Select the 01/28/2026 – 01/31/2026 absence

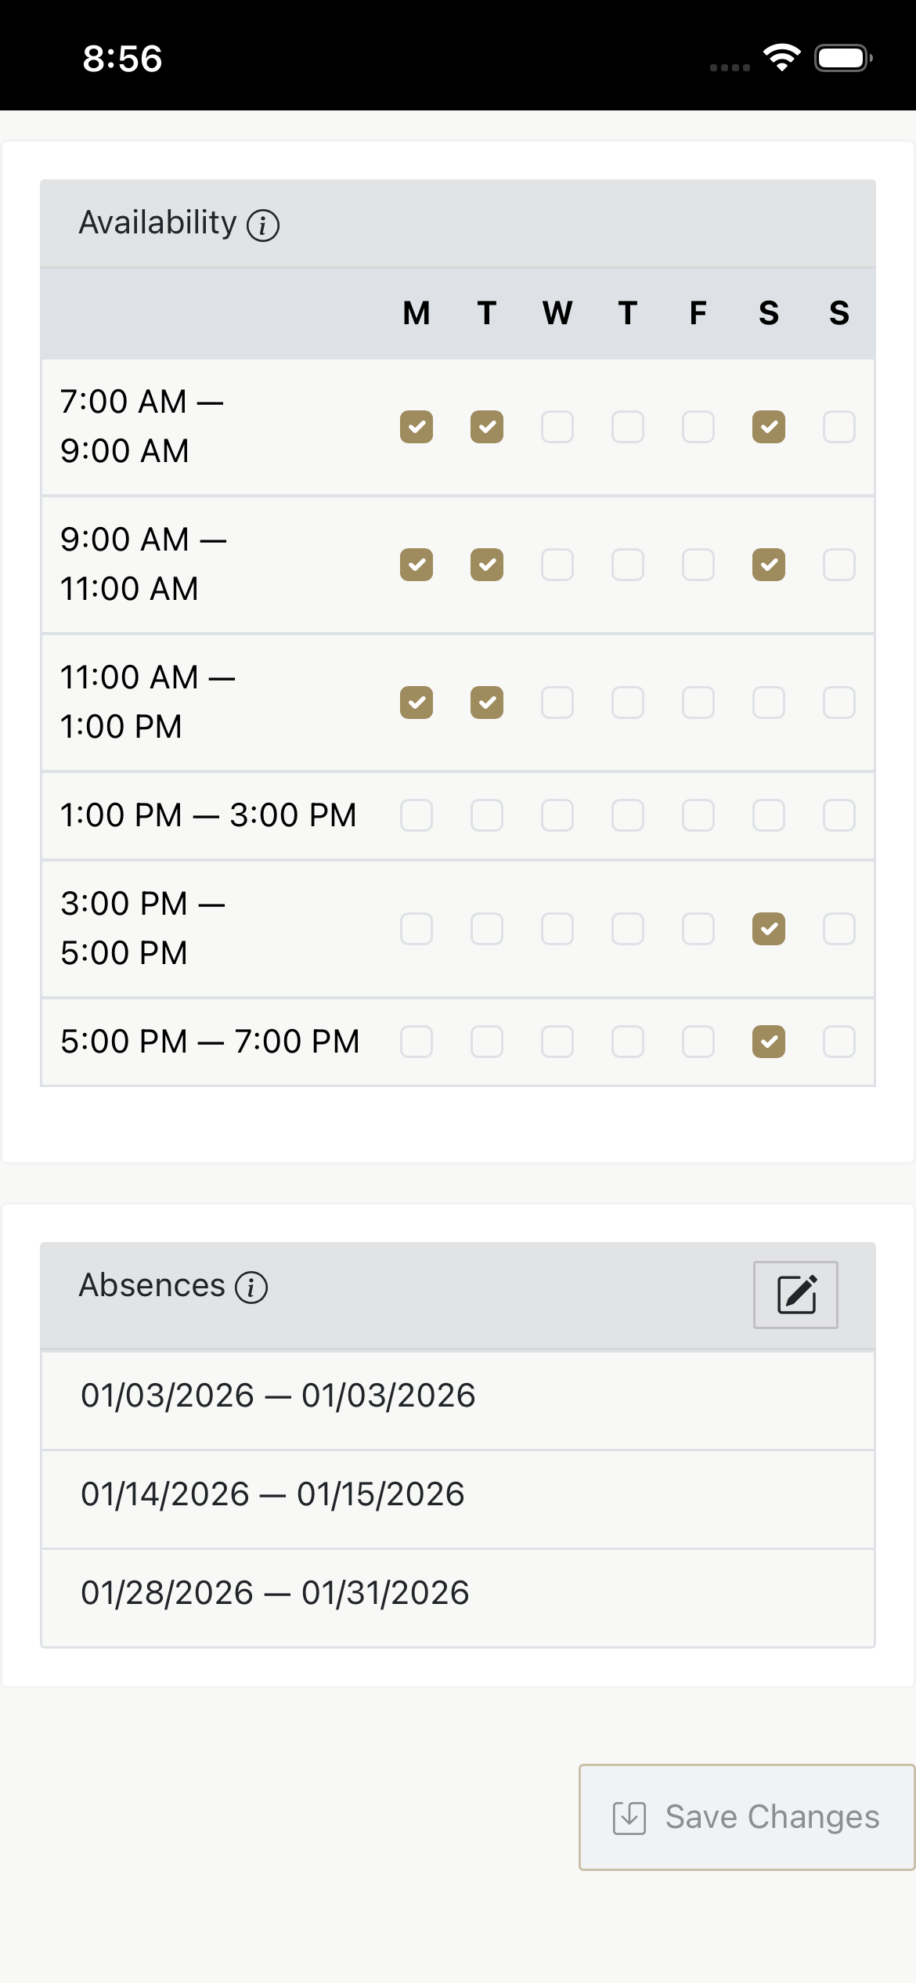[x=275, y=1593]
